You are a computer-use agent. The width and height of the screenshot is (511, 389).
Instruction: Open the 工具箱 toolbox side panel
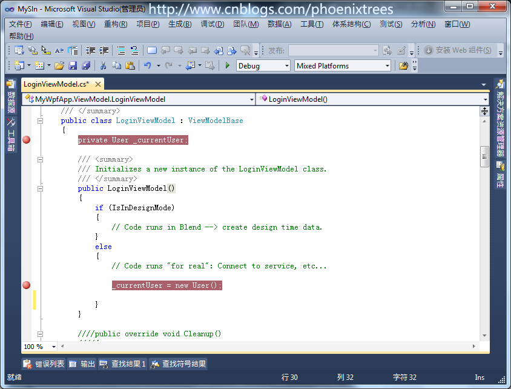(x=11, y=135)
